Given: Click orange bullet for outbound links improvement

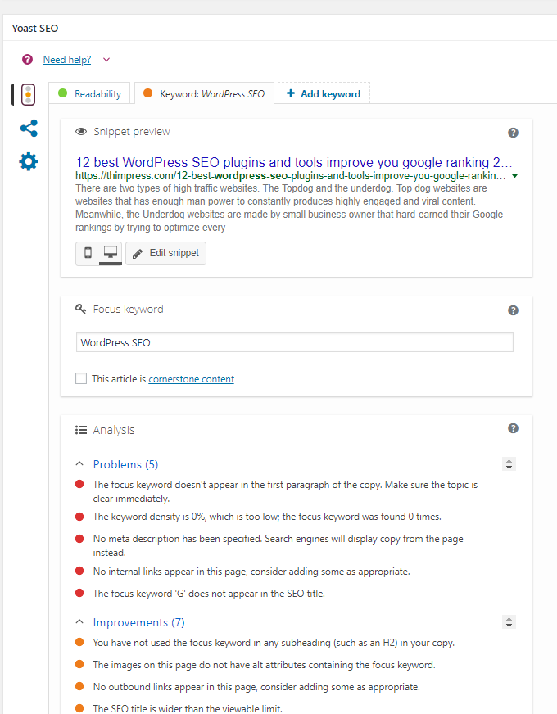Looking at the screenshot, I should pos(79,686).
